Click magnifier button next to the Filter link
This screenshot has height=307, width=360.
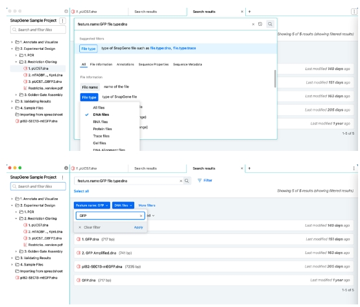coord(187,181)
